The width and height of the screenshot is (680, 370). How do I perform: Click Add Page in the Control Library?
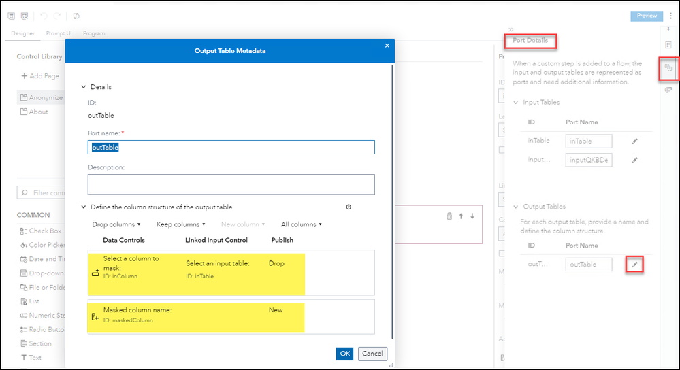[x=40, y=75]
